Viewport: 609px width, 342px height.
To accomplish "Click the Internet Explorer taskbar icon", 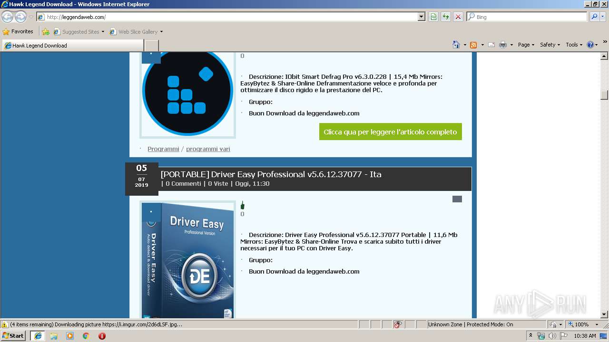I will click(x=38, y=336).
